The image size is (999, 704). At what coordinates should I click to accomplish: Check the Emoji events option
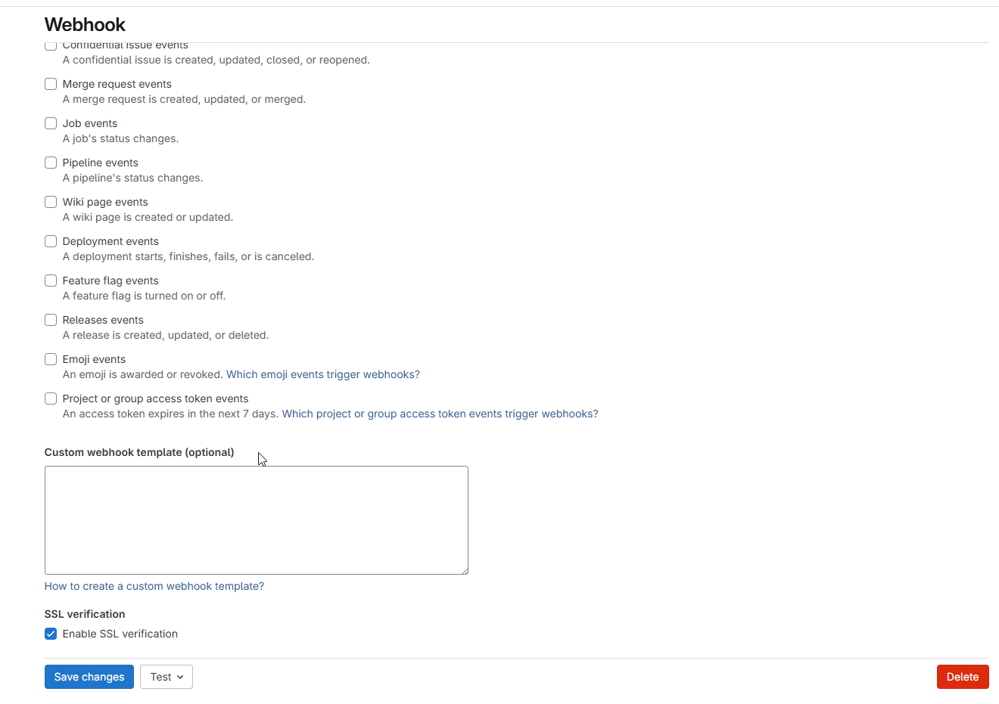(x=50, y=358)
